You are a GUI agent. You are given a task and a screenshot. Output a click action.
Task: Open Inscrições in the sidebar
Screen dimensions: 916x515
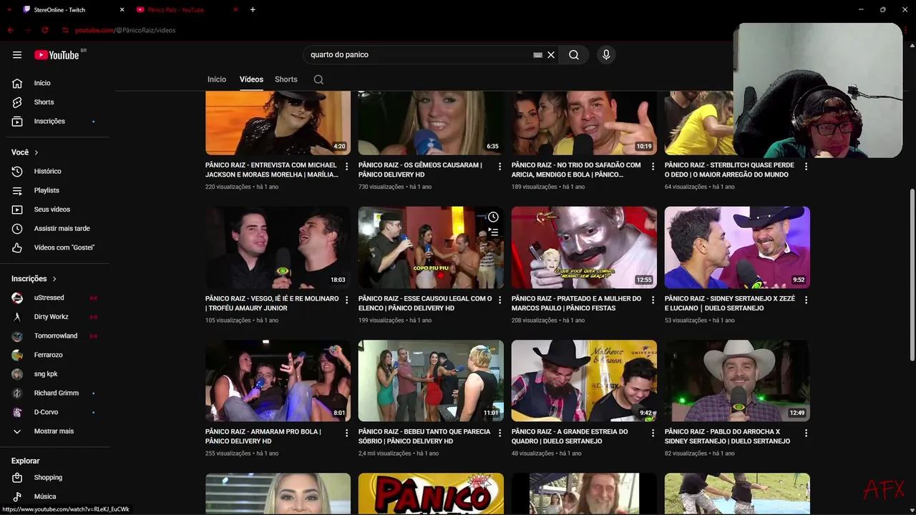(56, 122)
